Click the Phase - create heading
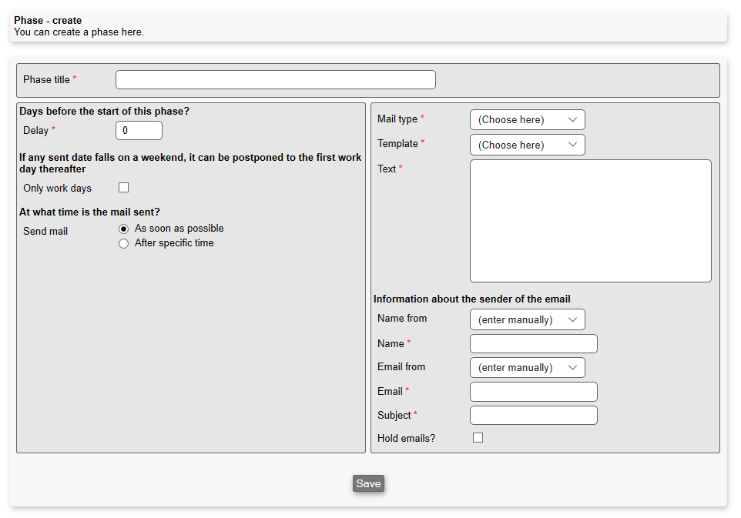This screenshot has width=741, height=518. coord(48,21)
